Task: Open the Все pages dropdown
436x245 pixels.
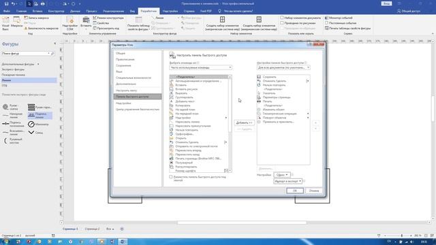Action: (110, 229)
